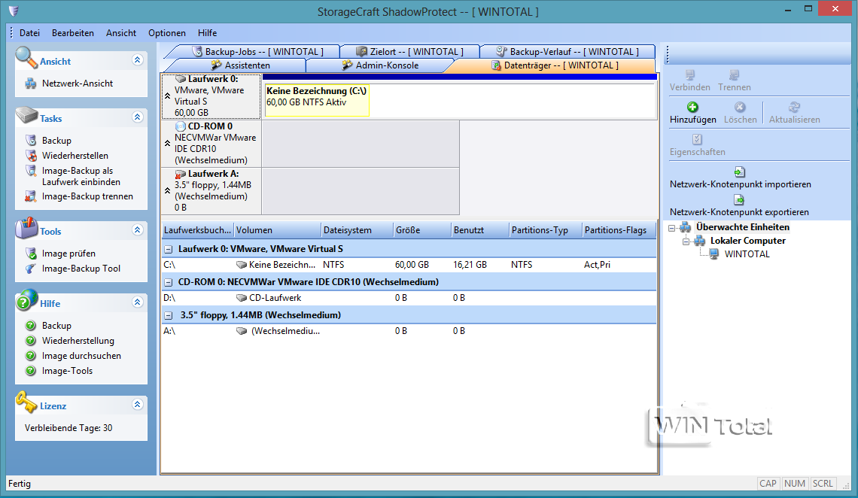Image resolution: width=858 pixels, height=498 pixels.
Task: Switch to Backup-Verlauf tab
Action: pyautogui.click(x=567, y=51)
